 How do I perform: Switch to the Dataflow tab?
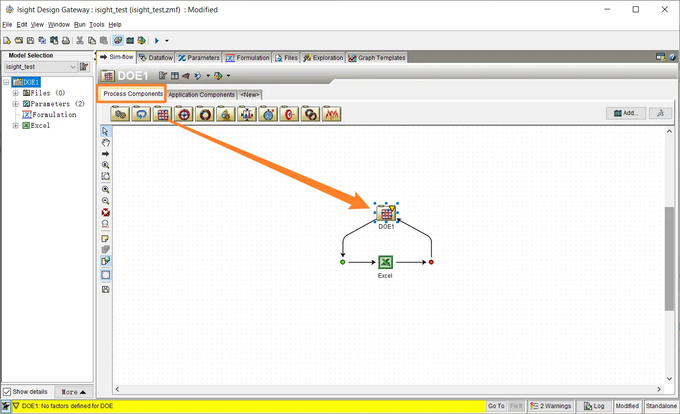click(x=156, y=58)
